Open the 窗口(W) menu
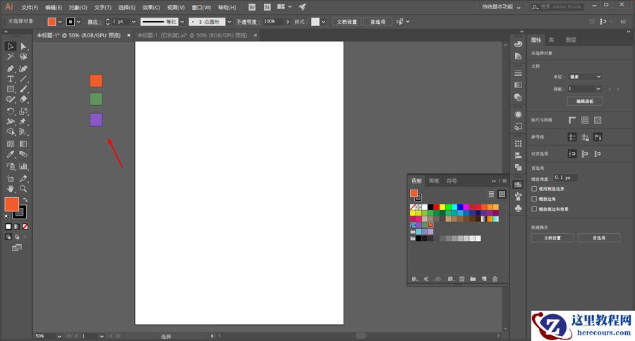 click(201, 7)
